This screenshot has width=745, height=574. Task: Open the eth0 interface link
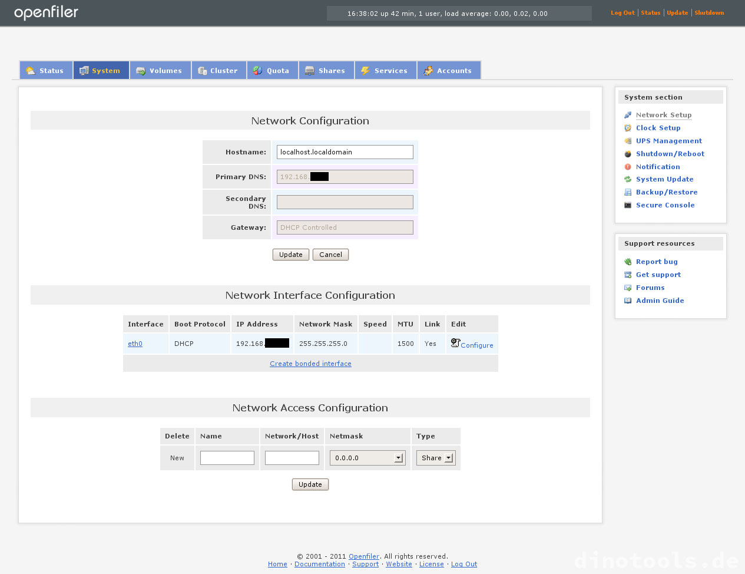(135, 344)
